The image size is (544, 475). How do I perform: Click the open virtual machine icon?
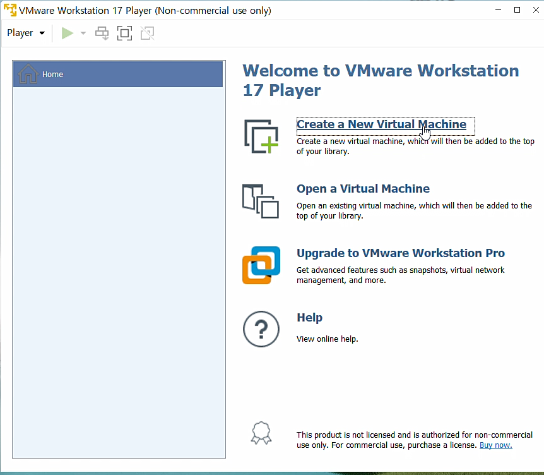tap(261, 201)
